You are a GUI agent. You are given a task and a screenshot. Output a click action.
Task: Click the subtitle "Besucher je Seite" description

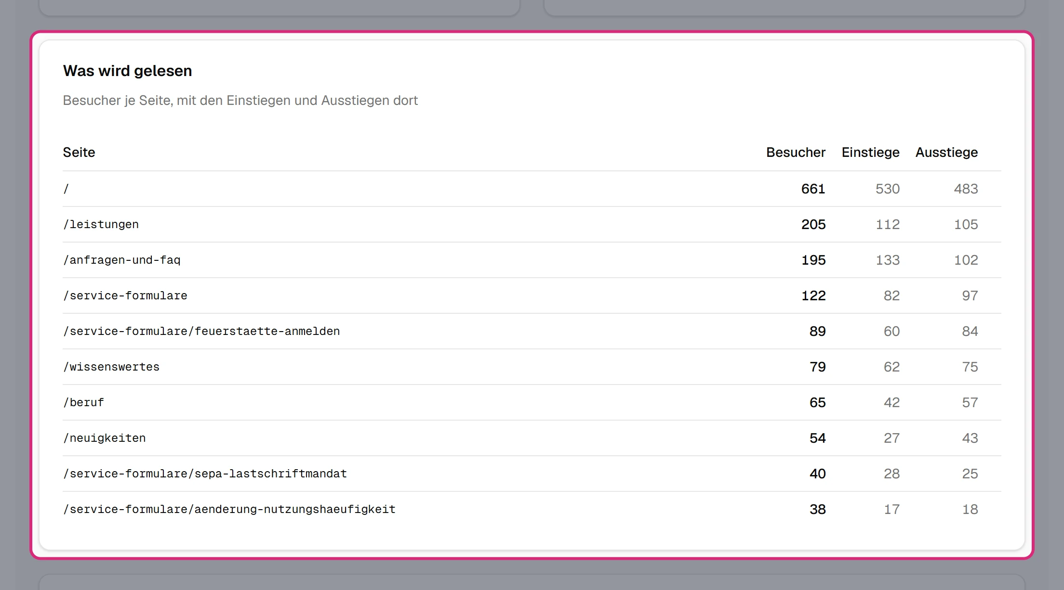(x=240, y=100)
